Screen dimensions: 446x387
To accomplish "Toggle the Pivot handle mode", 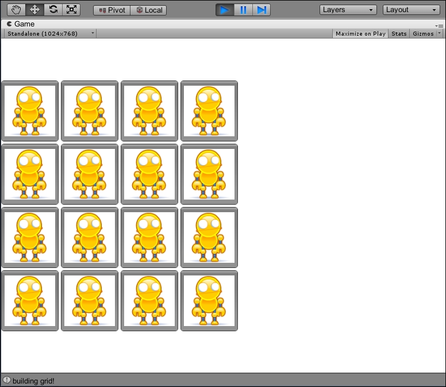I will pyautogui.click(x=111, y=10).
